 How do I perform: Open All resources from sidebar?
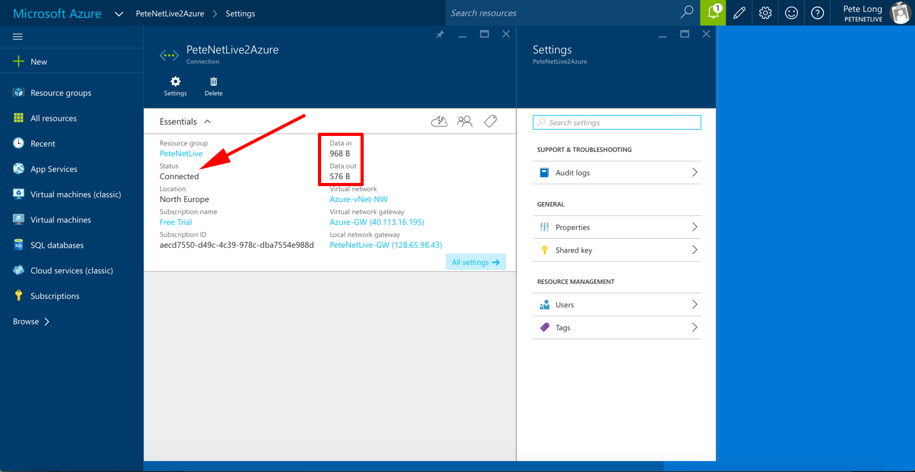tap(53, 118)
